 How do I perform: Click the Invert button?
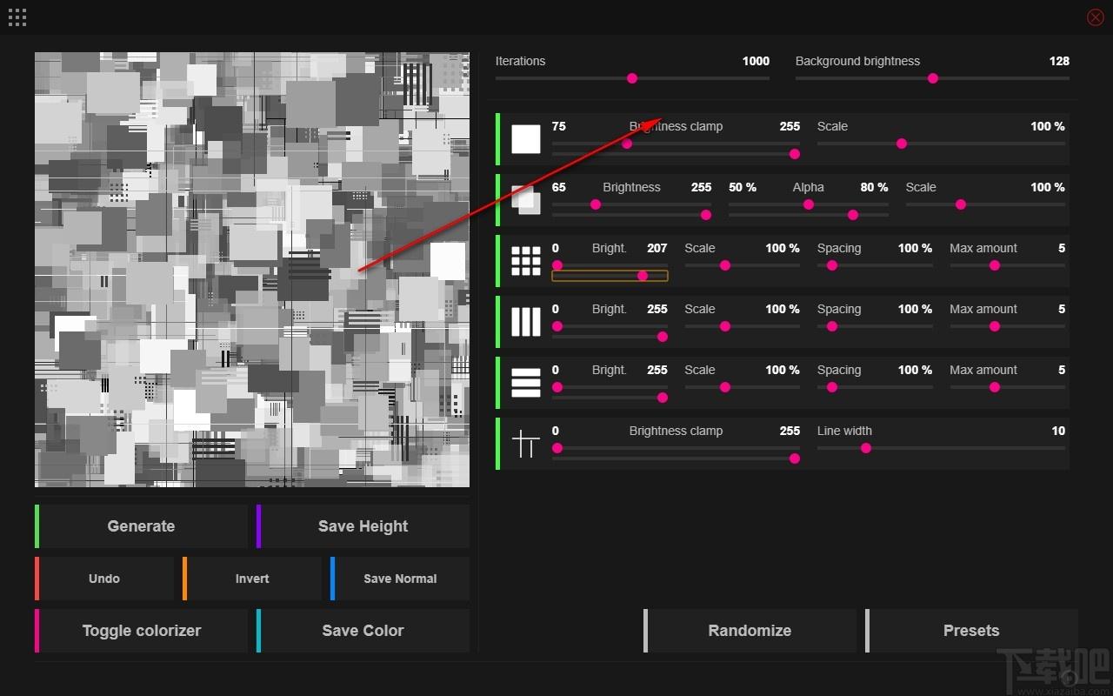coord(252,579)
